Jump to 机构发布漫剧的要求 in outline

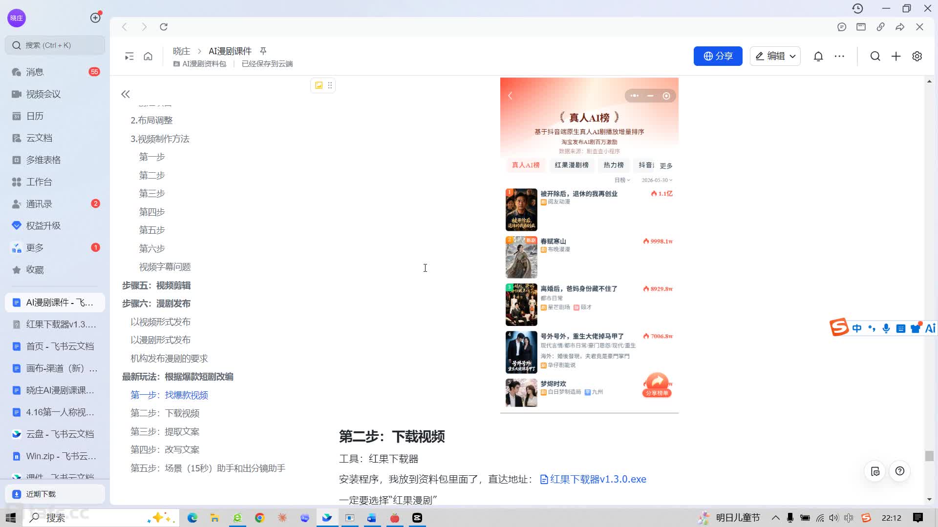point(169,359)
